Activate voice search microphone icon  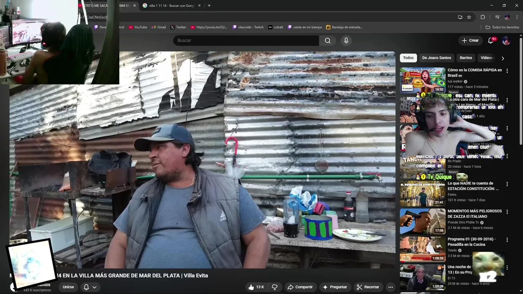[x=346, y=40]
